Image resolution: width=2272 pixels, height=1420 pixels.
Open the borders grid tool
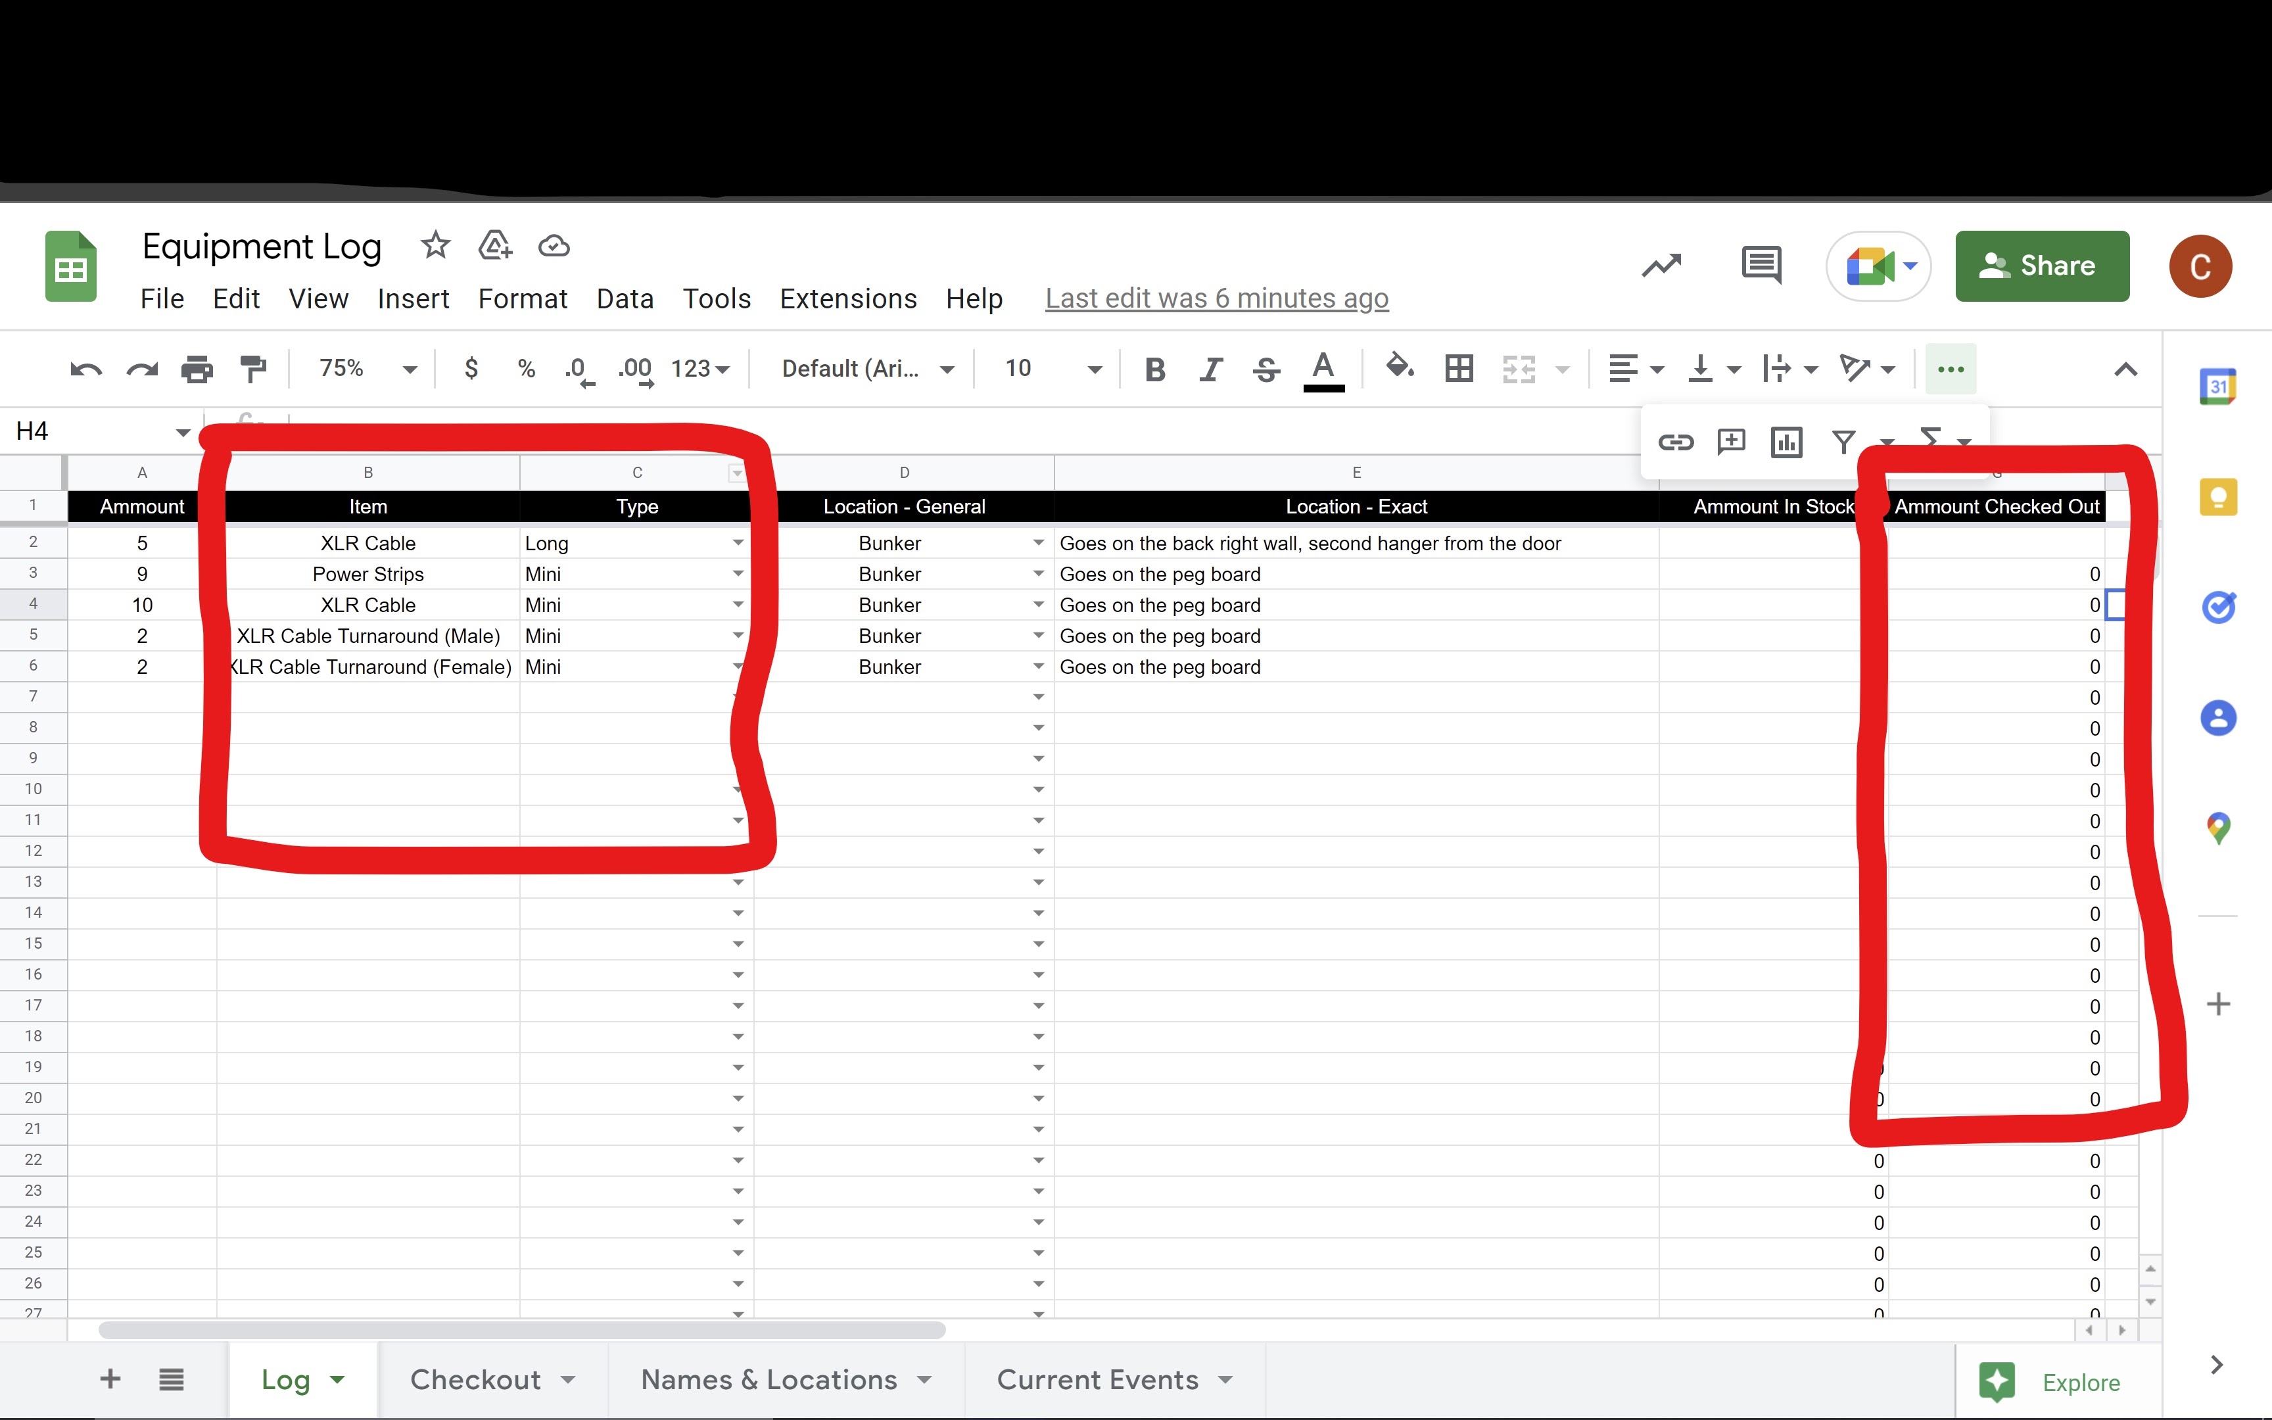pyautogui.click(x=1458, y=369)
